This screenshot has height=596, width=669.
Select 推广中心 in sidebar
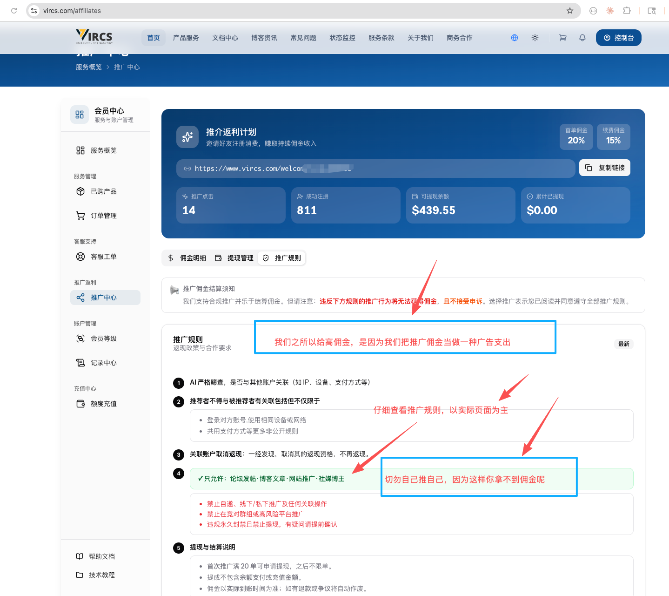coord(105,298)
